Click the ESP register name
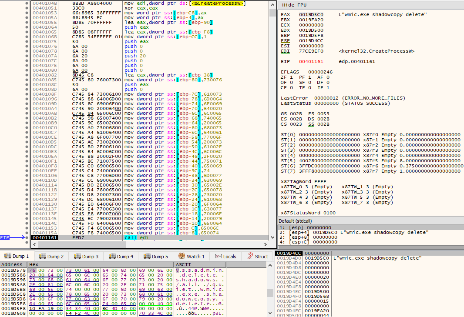The width and height of the screenshot is (464, 317). tap(285, 41)
